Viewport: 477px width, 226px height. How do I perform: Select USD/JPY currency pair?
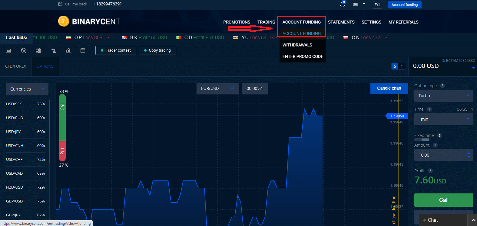point(25,132)
